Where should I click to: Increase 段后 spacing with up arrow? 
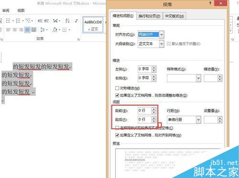(x=154, y=118)
